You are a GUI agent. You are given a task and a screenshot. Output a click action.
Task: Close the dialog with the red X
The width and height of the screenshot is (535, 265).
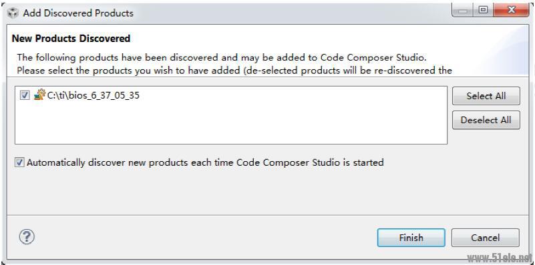coord(511,11)
